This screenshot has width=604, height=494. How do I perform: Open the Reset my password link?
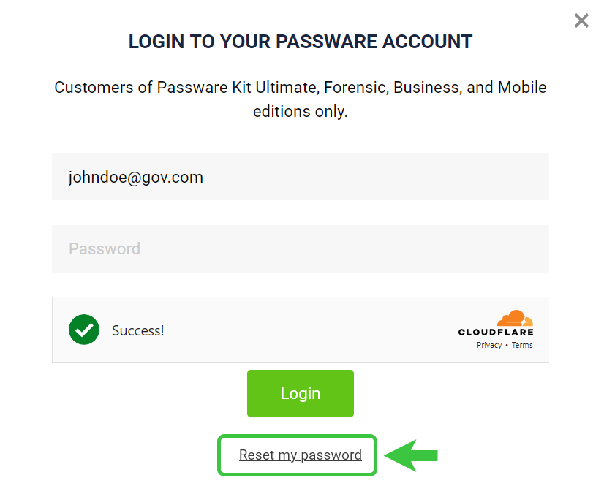301,455
